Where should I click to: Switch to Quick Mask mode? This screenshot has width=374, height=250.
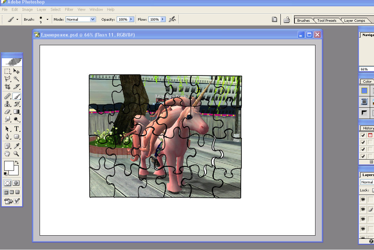[x=16, y=183]
